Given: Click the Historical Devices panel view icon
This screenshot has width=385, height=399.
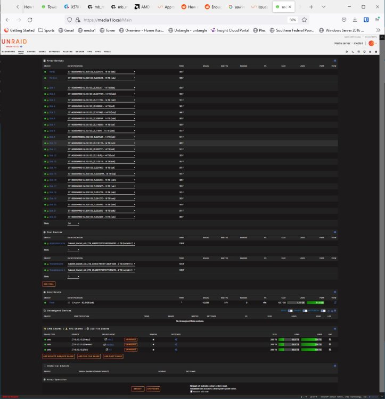Looking at the screenshot, I should pos(335,366).
